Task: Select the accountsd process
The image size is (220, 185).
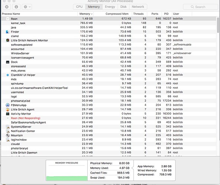Action: tap(109, 49)
